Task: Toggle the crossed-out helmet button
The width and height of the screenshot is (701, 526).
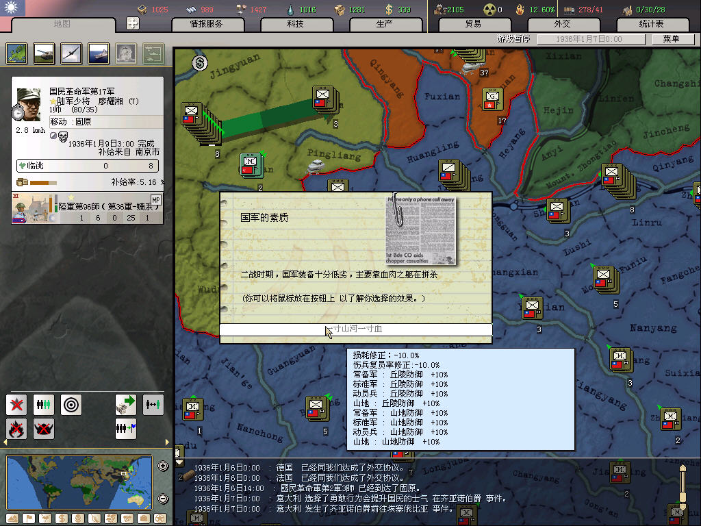Action: (x=44, y=429)
